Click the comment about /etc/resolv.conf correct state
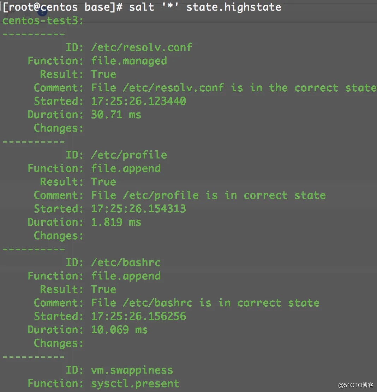Viewport: 377px width, 392px height. [x=234, y=88]
